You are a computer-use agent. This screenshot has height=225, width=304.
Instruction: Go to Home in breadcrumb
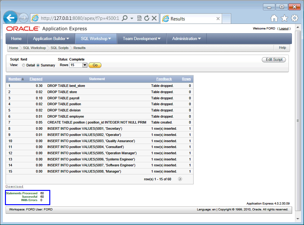14,48
